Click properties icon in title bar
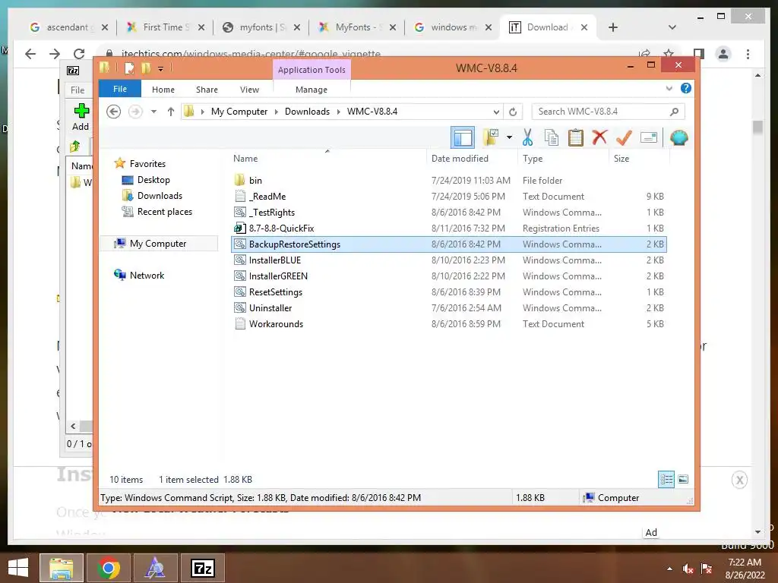 point(129,68)
